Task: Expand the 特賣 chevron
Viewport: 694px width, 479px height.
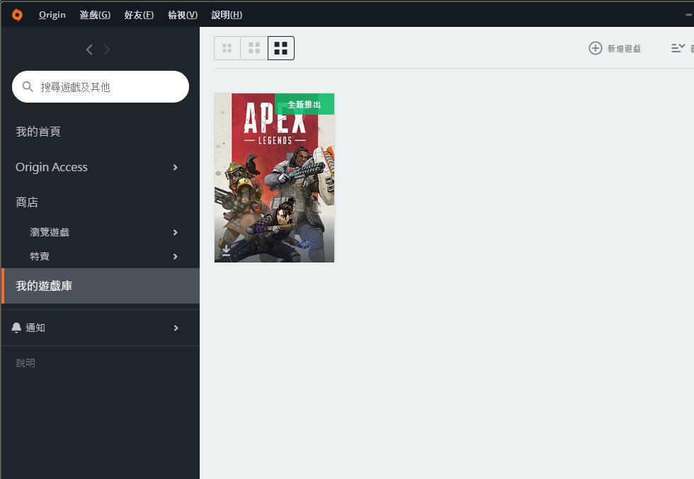Action: pos(176,256)
